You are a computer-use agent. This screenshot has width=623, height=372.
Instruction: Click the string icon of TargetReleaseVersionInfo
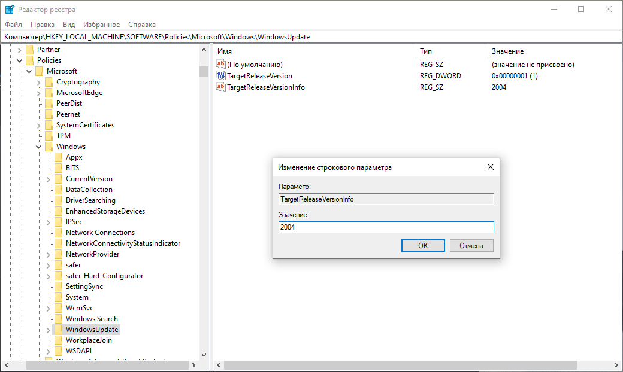[221, 87]
